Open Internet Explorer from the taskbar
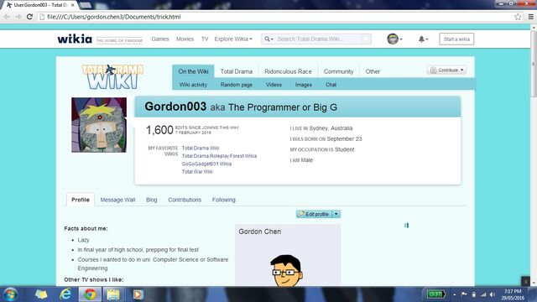 click(65, 294)
